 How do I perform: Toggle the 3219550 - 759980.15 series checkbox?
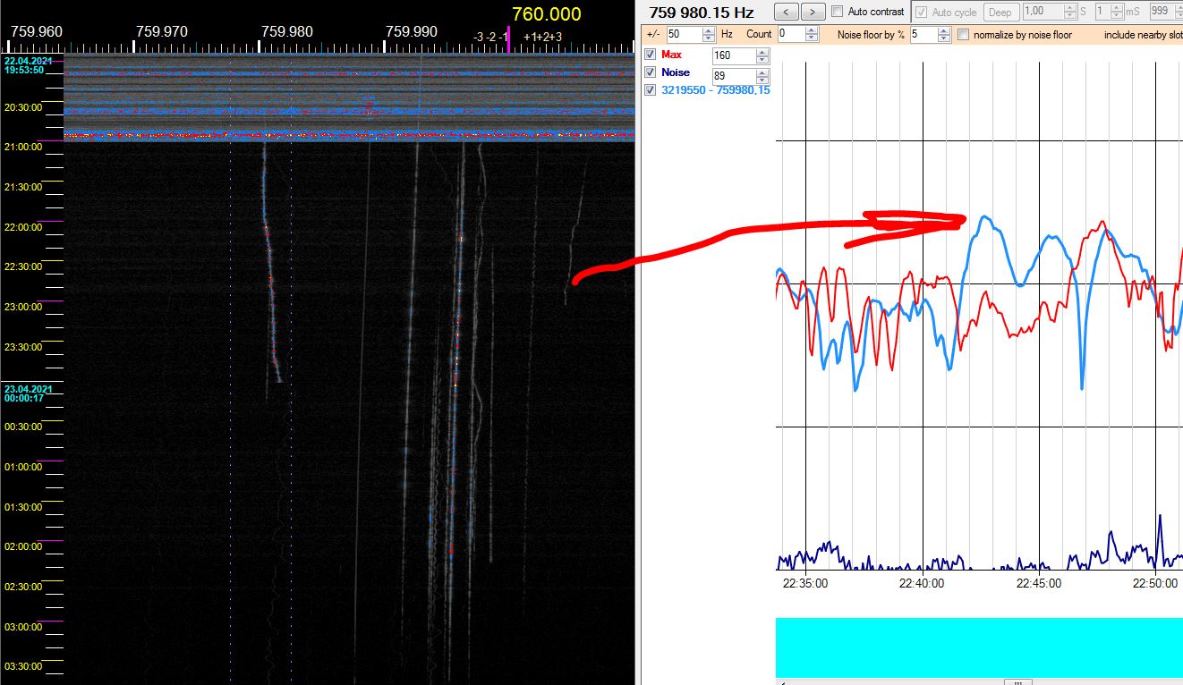(651, 89)
